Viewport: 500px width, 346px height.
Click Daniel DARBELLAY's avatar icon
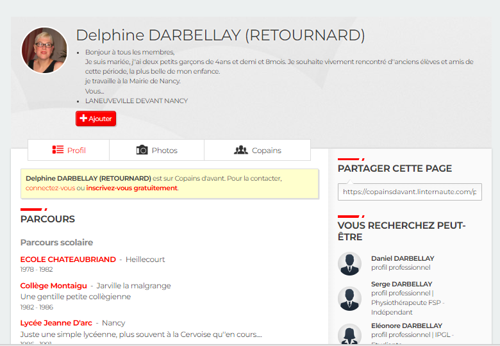point(349,264)
